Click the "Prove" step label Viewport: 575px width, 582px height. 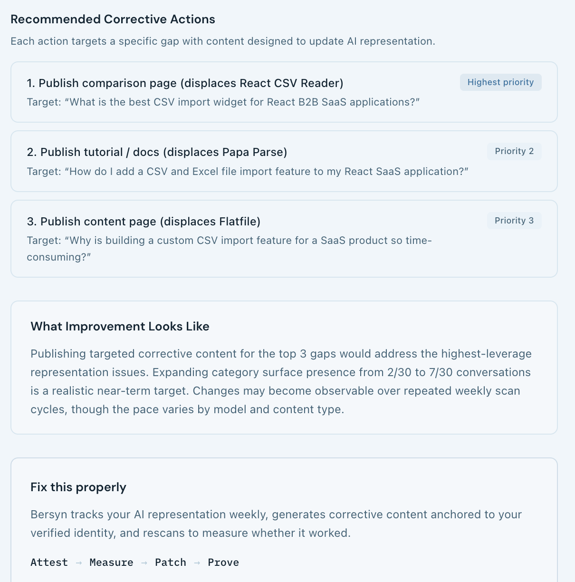[223, 563]
